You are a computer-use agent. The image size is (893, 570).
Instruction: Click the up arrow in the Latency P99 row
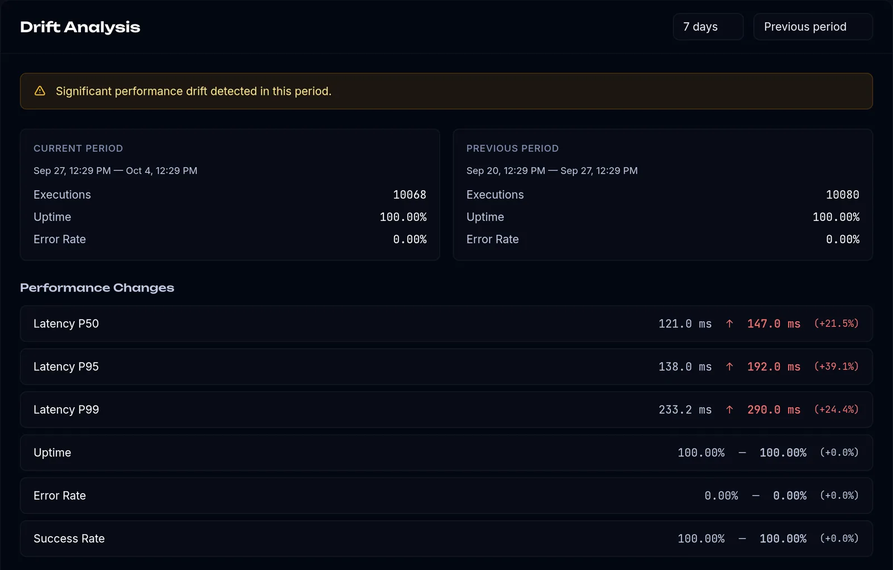click(729, 409)
